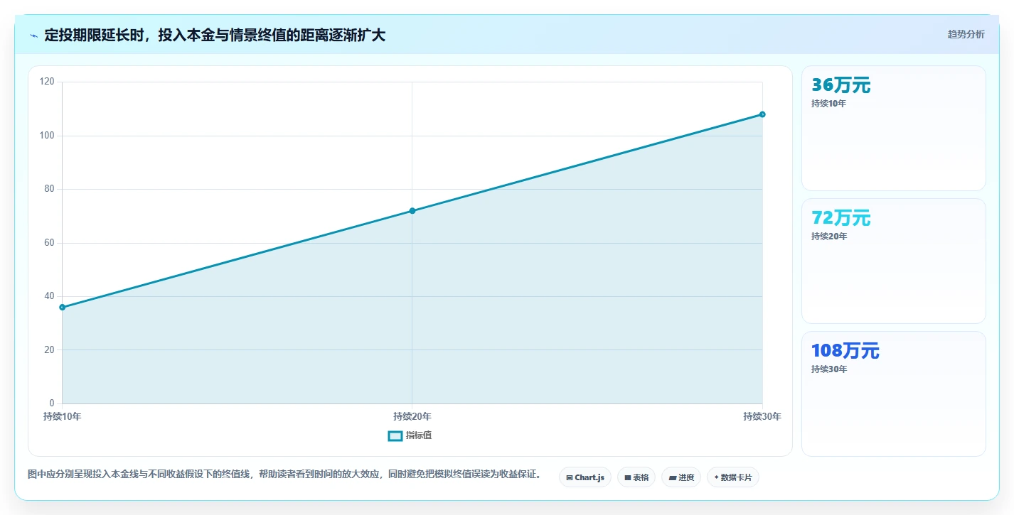Screen dimensions: 1014x515
Task: Select the 持续10年 data point
Action: 63,307
